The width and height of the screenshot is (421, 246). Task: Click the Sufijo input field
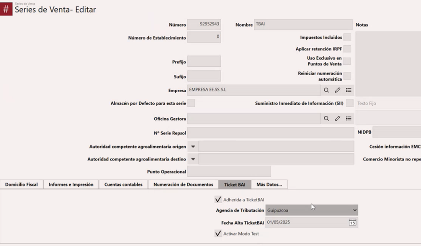204,76
